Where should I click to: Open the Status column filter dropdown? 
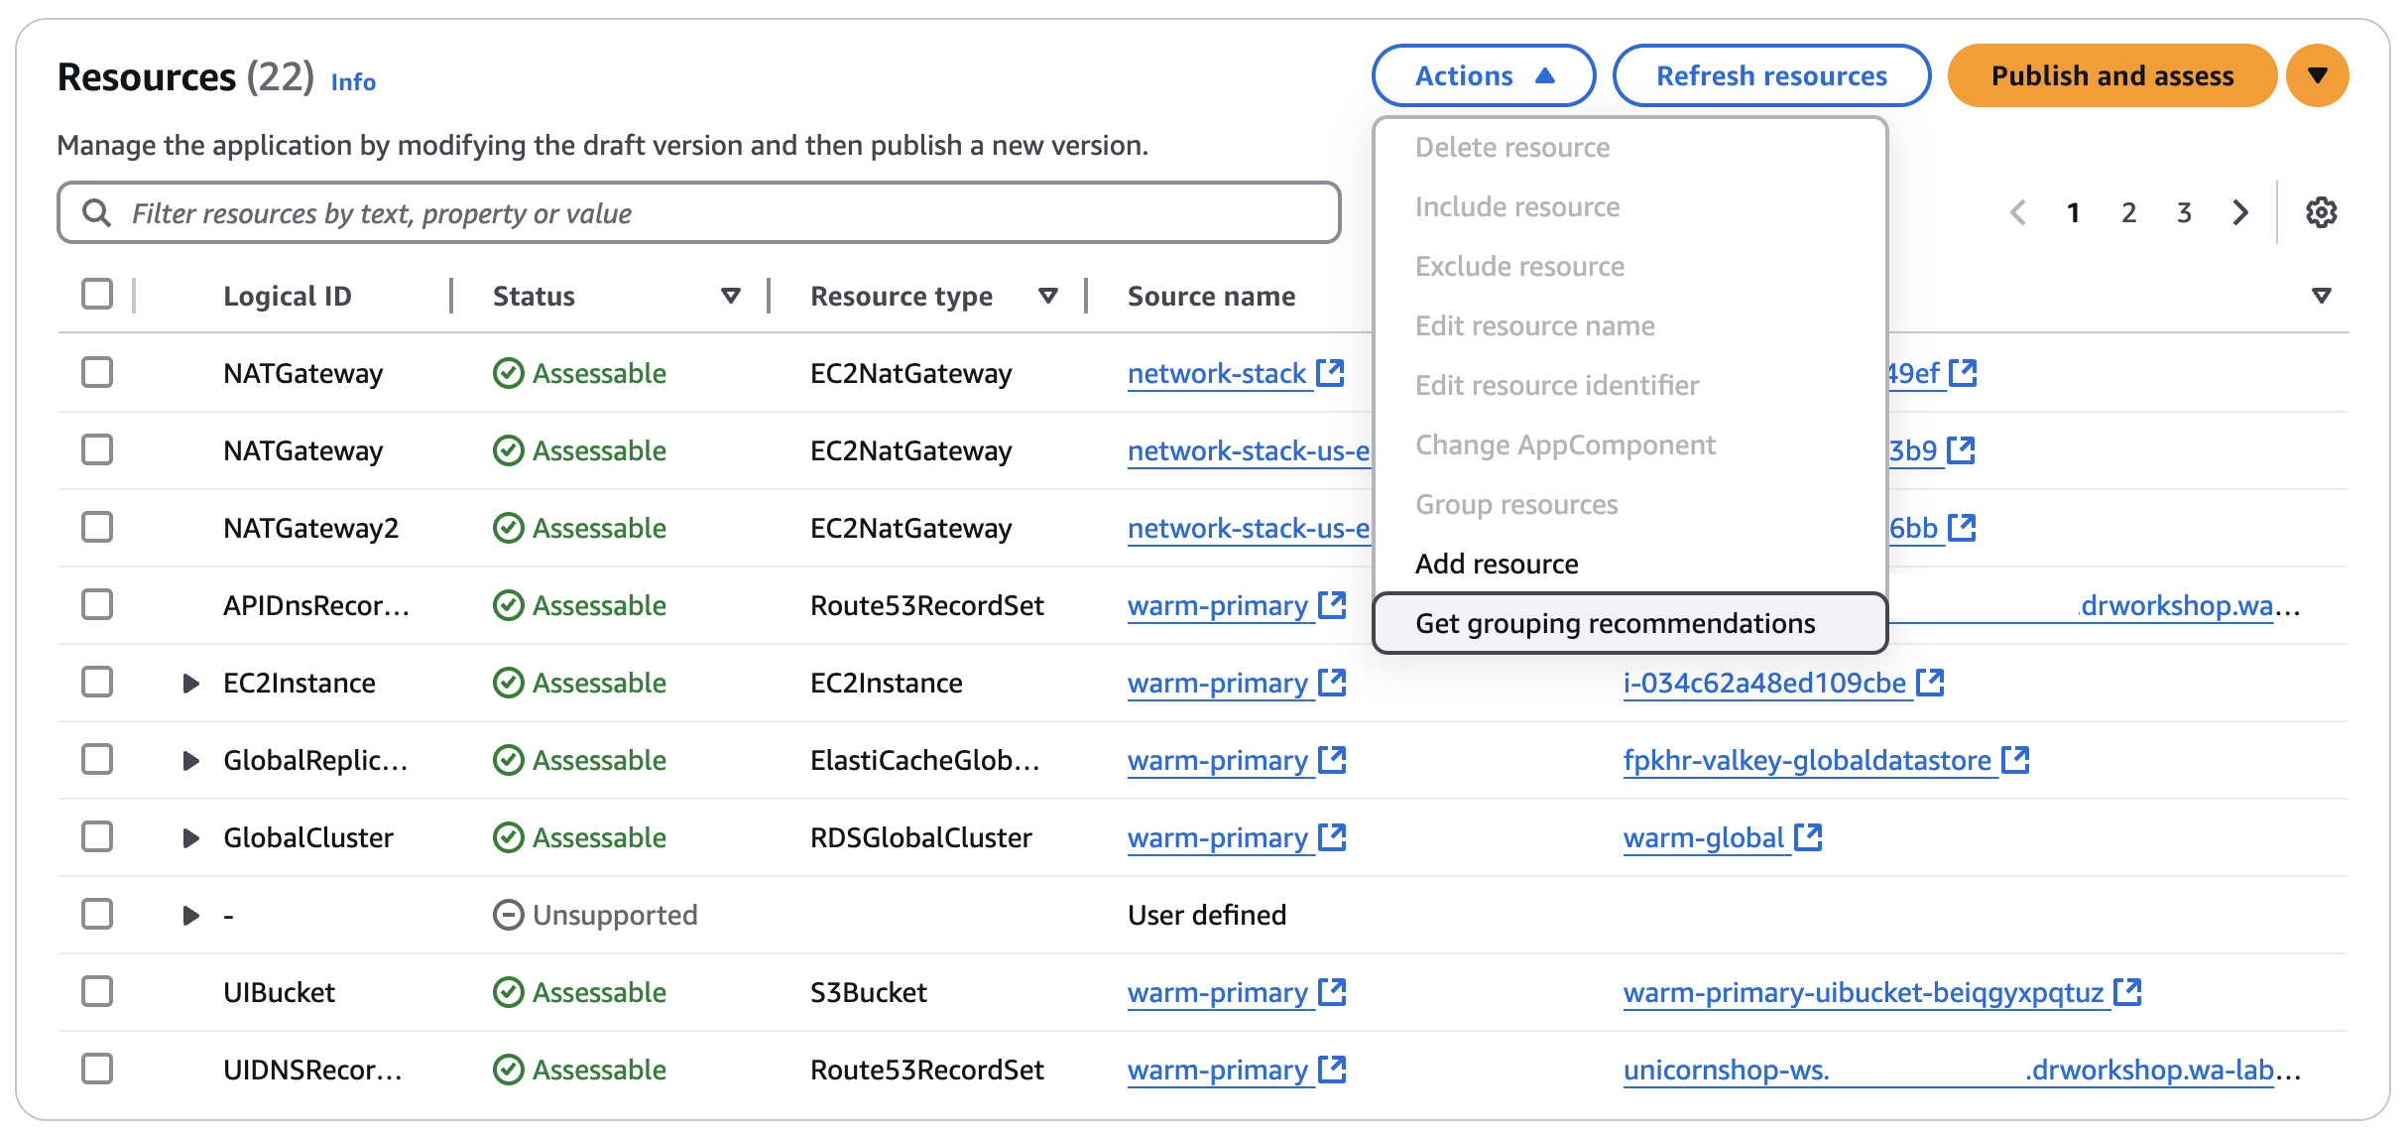point(731,295)
